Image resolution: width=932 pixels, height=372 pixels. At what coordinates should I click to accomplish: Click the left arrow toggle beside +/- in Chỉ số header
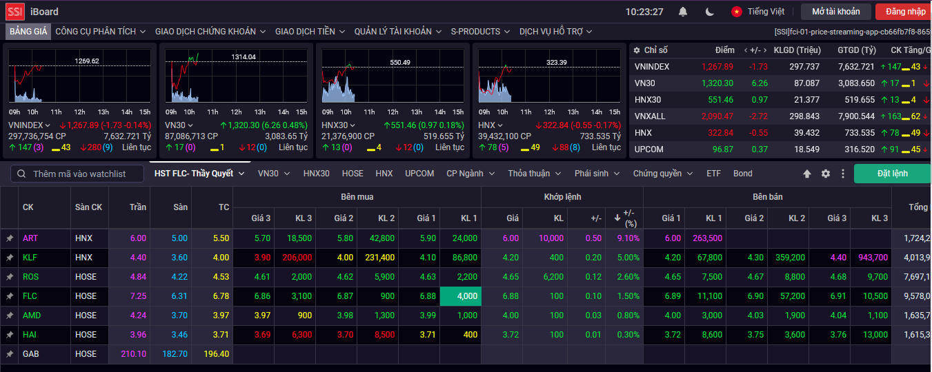click(x=745, y=50)
